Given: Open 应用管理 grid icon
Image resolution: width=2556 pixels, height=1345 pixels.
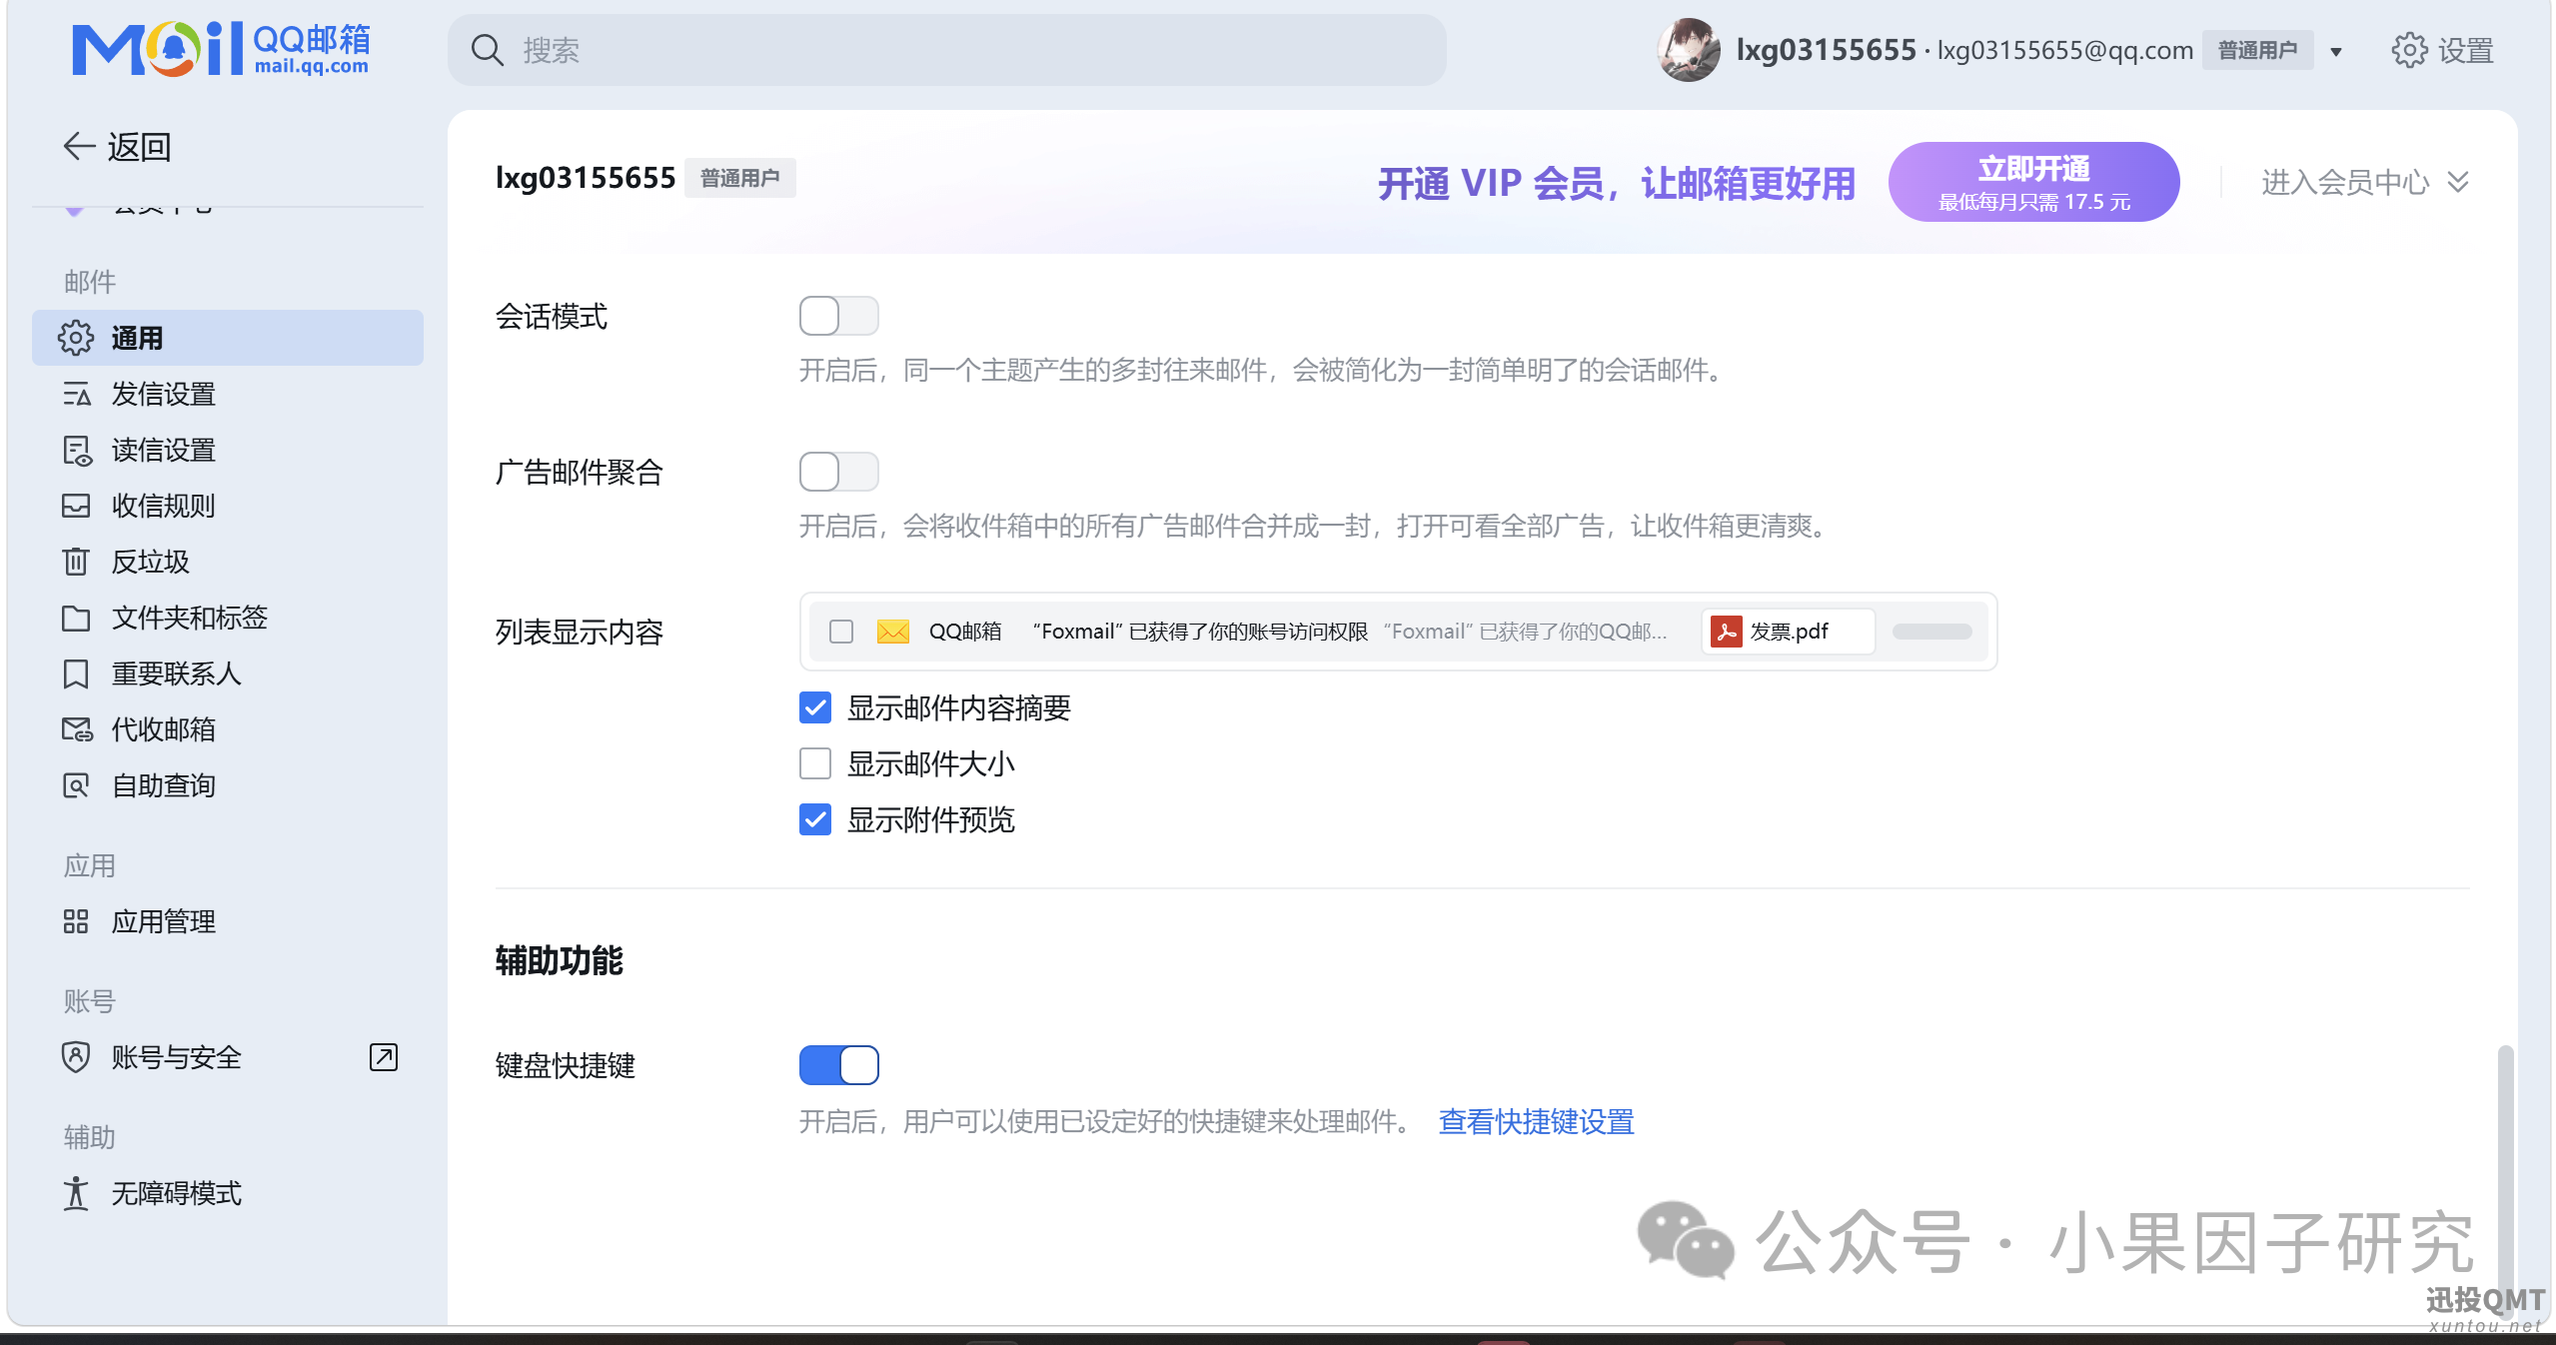Looking at the screenshot, I should tap(76, 921).
